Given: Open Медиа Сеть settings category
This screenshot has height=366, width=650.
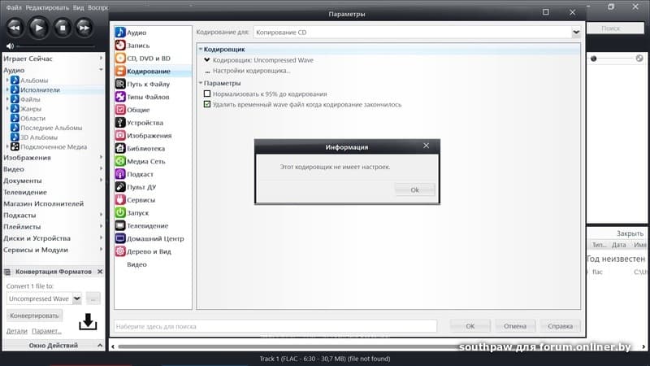Looking at the screenshot, I should tap(153, 161).
